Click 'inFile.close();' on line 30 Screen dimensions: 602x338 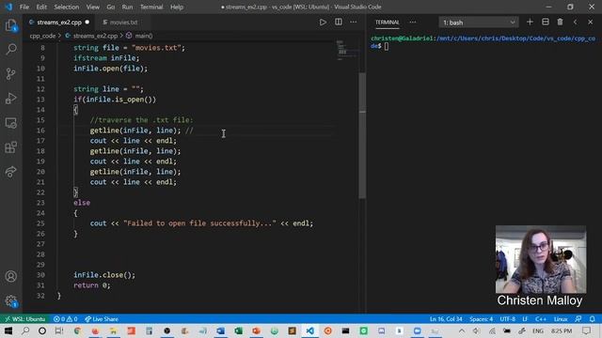(104, 275)
